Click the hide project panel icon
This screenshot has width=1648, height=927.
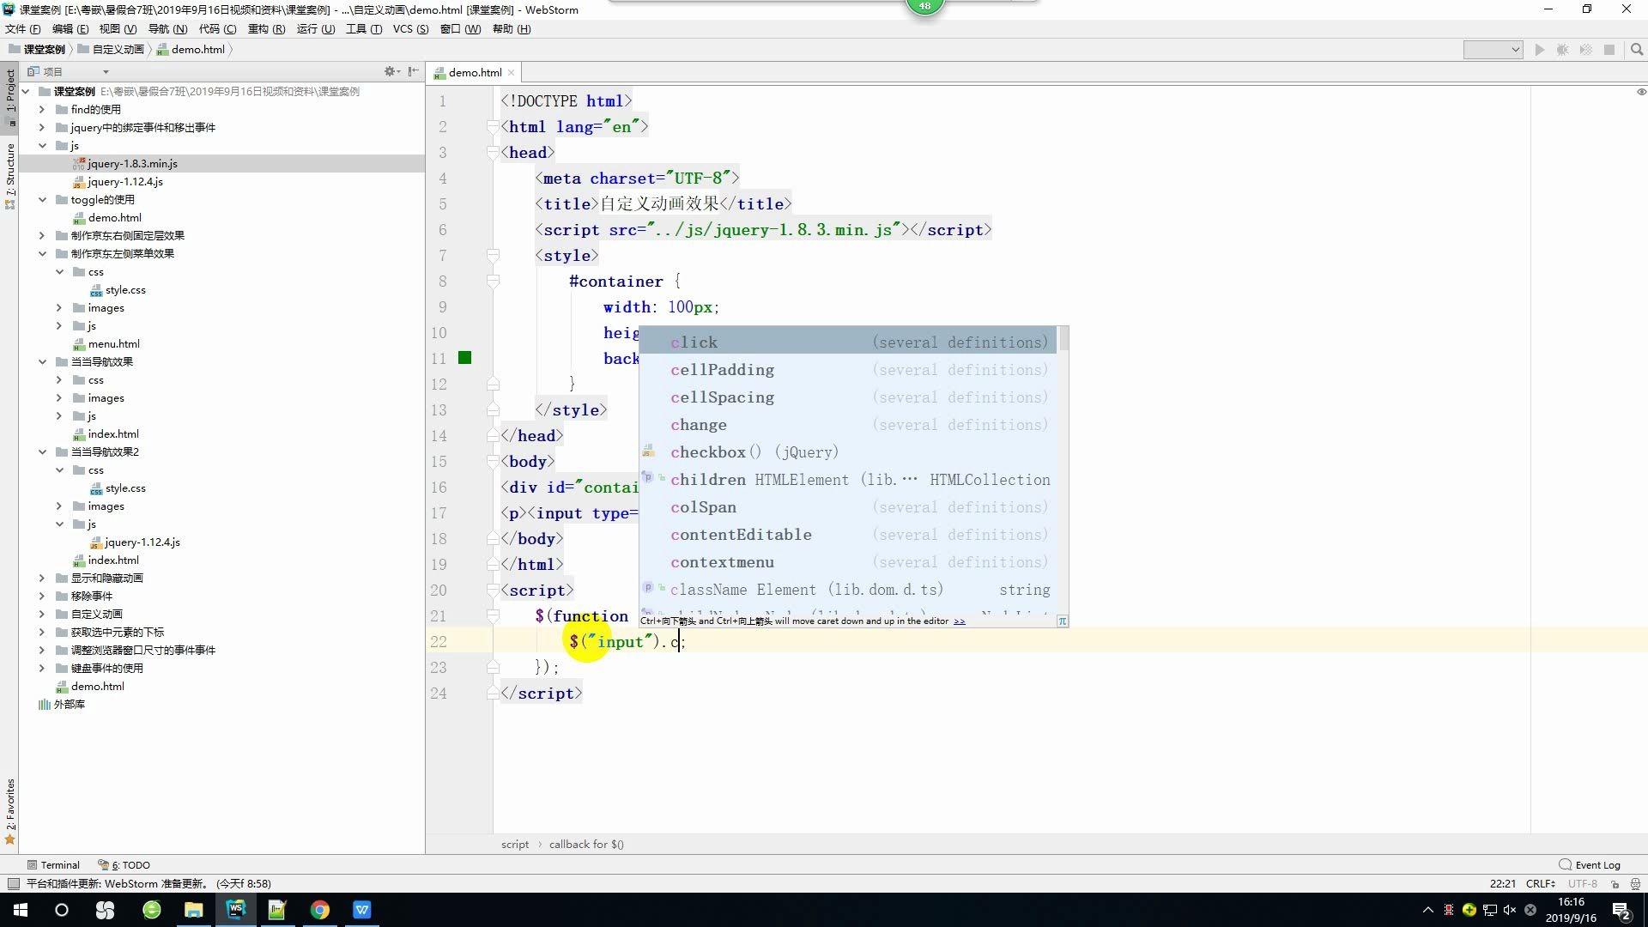[x=413, y=71]
